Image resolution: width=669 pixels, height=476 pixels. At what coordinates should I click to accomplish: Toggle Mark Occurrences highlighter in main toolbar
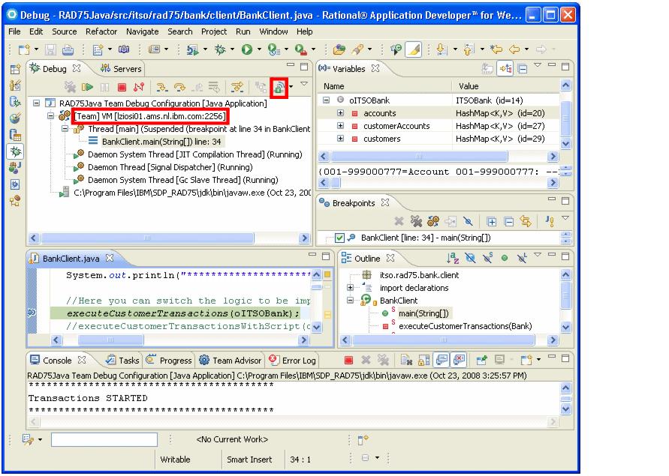(x=414, y=50)
